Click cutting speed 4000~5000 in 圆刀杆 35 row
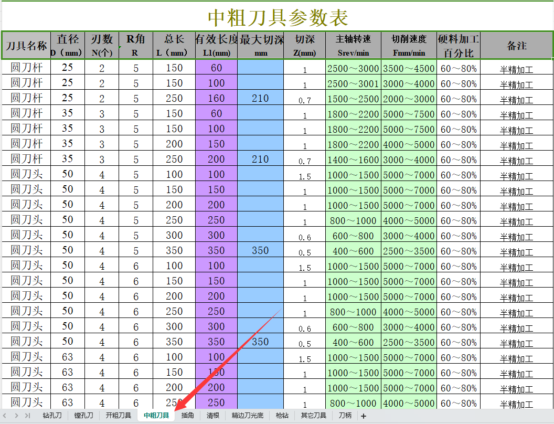The image size is (554, 424). pyautogui.click(x=409, y=144)
